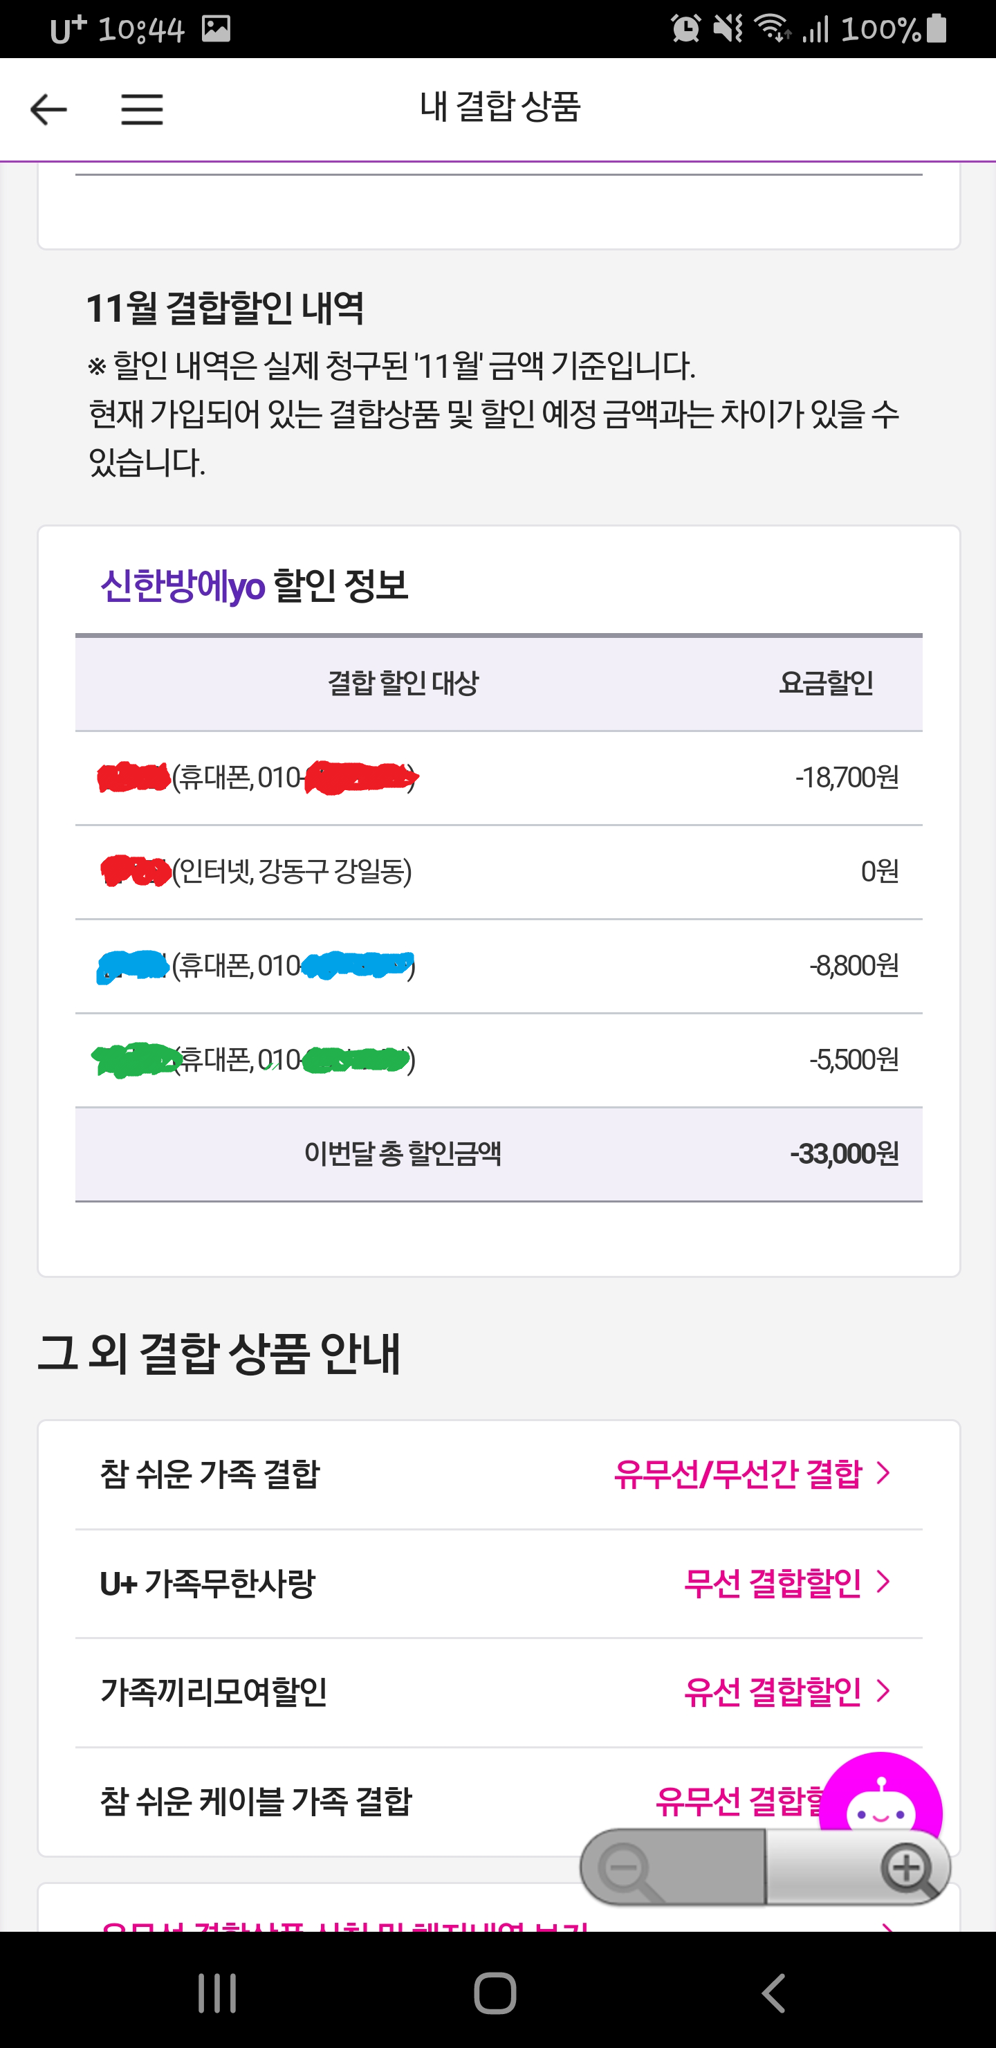This screenshot has height=2048, width=996.
Task: Open the hamburger menu
Action: [142, 109]
